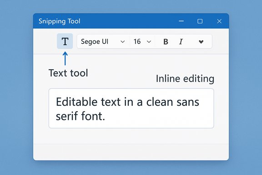Viewport: 262px width, 175px height.
Task: Select the Text tool T icon
Action: coord(65,41)
